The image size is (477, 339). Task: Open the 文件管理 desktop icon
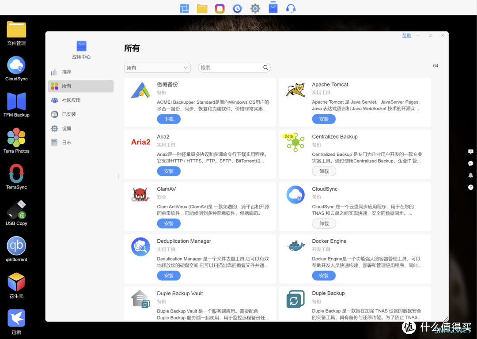(x=16, y=34)
